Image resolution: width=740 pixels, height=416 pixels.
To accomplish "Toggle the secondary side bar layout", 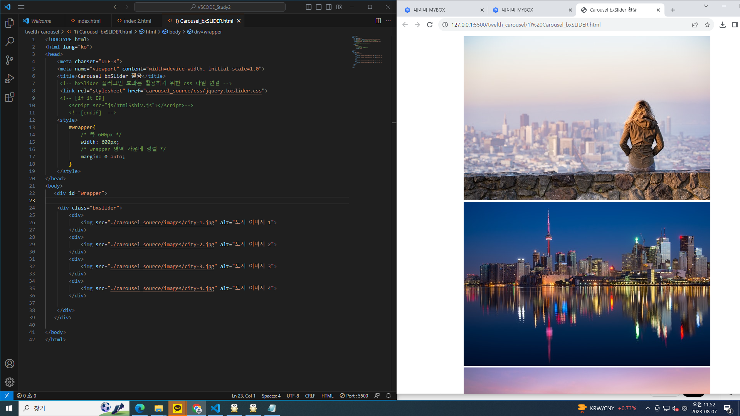I will pyautogui.click(x=329, y=7).
